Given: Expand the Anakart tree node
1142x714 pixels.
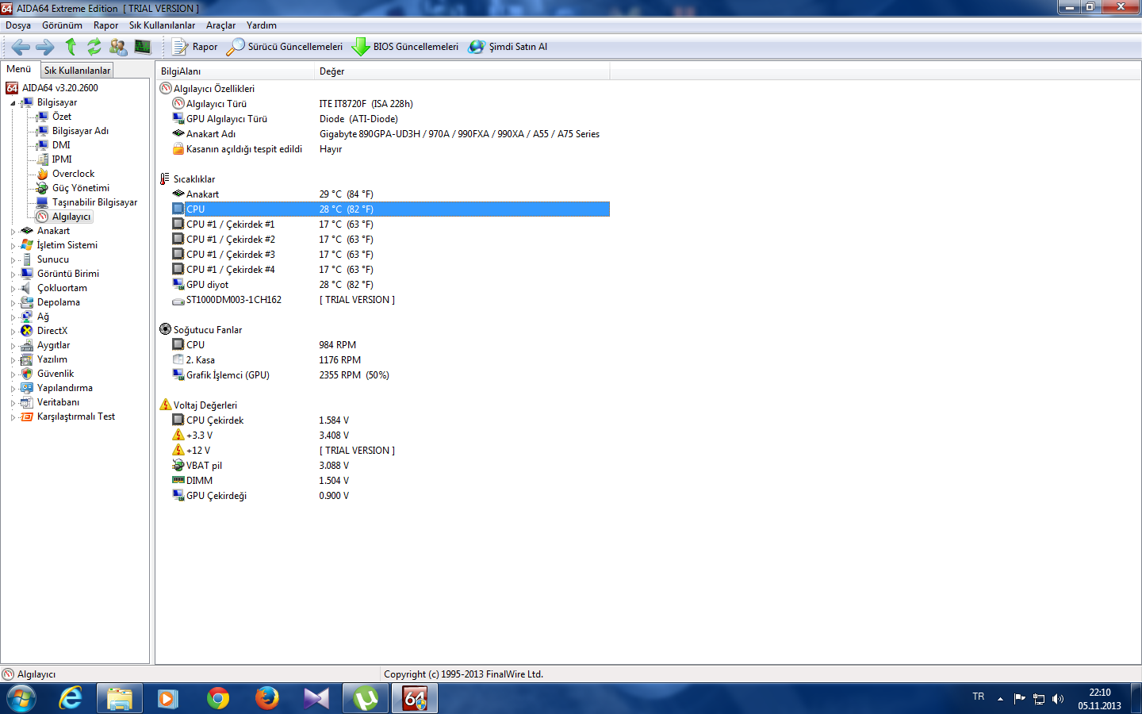Looking at the screenshot, I should (13, 232).
